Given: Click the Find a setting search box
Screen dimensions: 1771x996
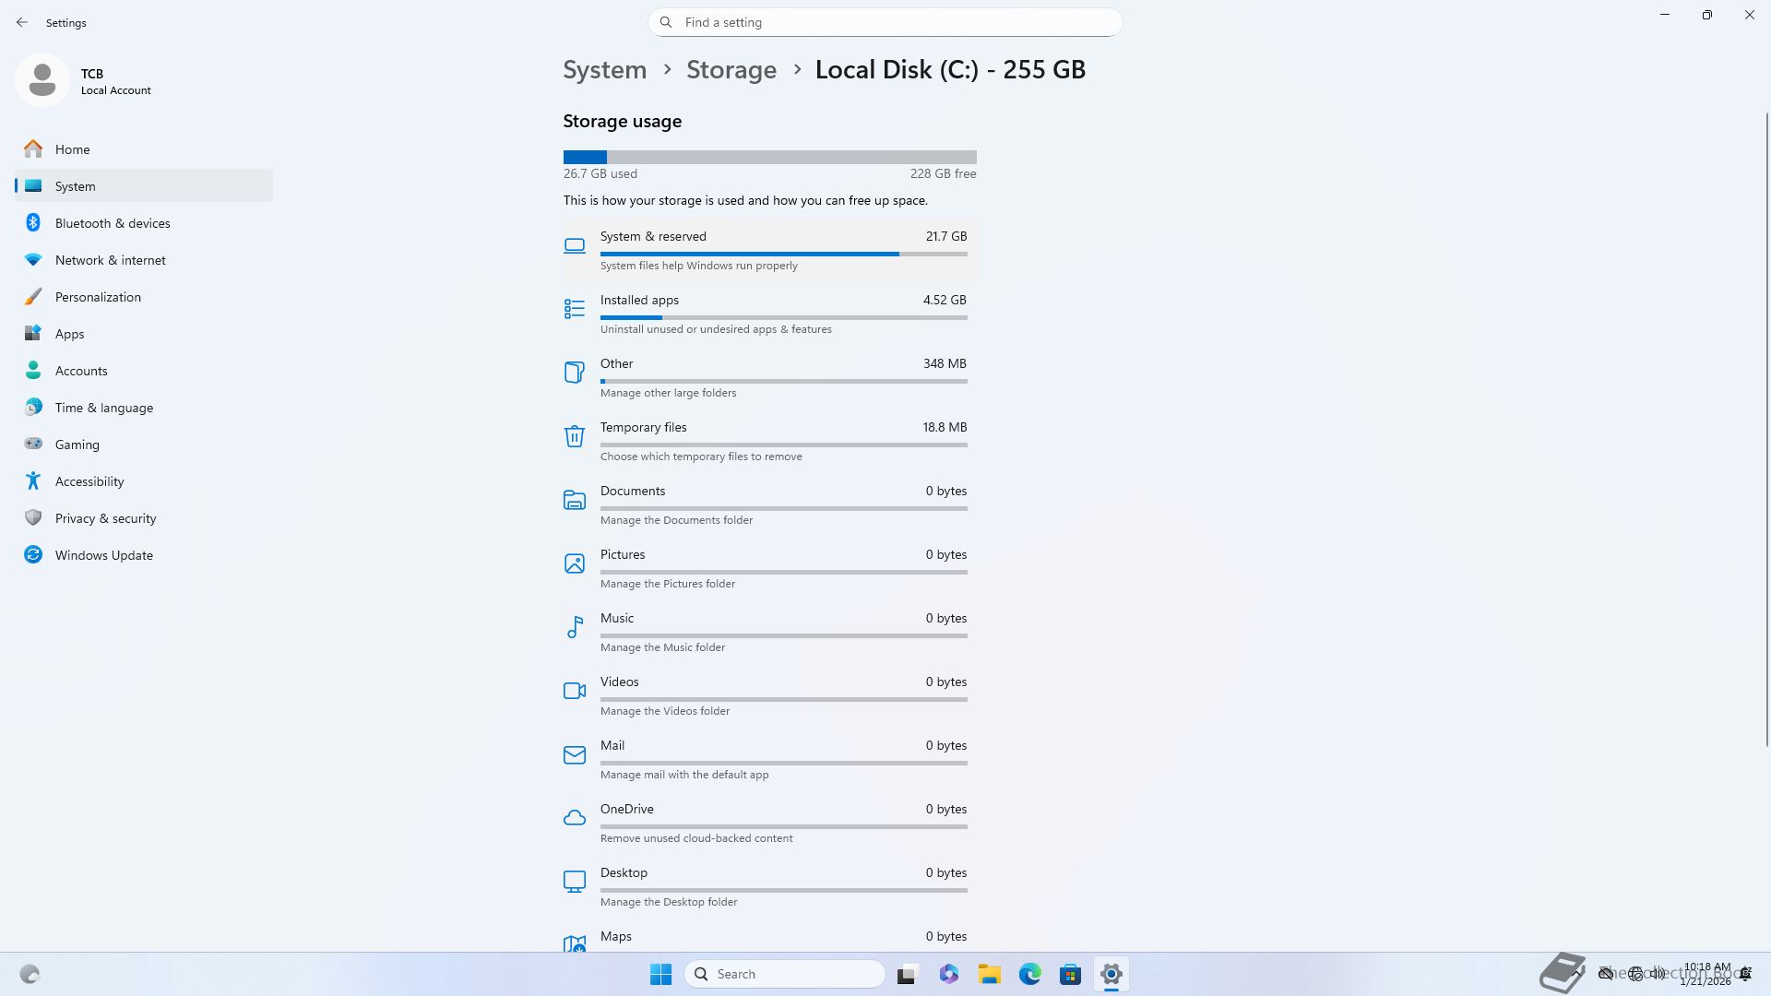Looking at the screenshot, I should coord(885,22).
